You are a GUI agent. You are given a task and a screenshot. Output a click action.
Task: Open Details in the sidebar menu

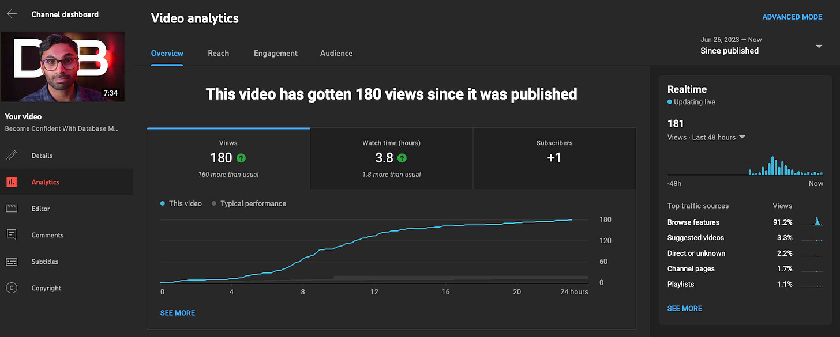click(x=66, y=156)
